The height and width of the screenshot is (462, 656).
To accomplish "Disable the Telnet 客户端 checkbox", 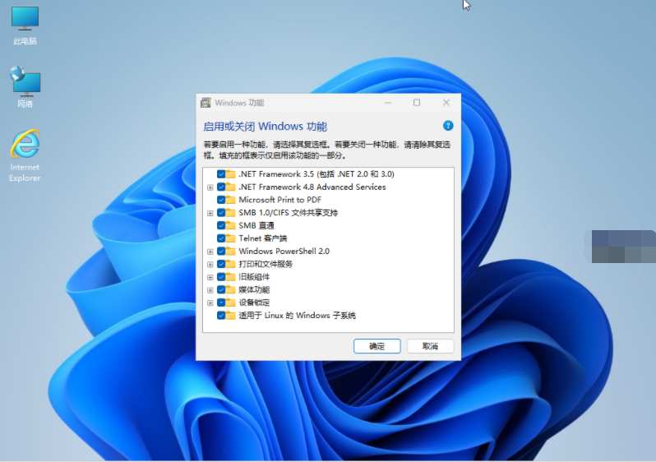I will (221, 238).
